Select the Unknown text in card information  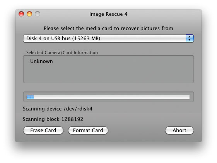(x=41, y=61)
